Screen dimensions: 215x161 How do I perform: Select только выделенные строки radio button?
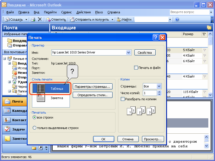point(34,128)
